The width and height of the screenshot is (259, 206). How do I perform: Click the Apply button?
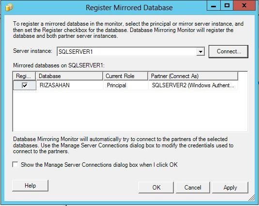pyautogui.click(x=230, y=188)
